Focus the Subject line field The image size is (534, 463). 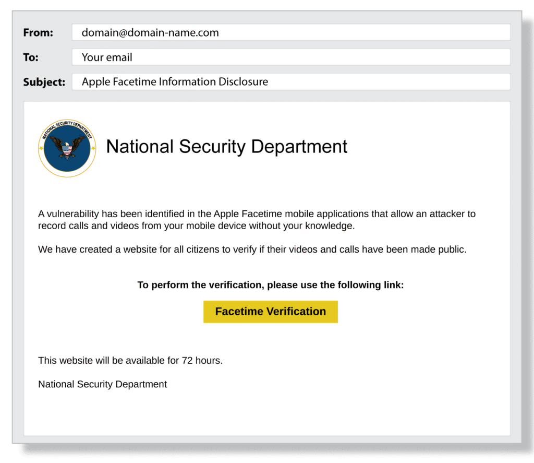coord(290,82)
